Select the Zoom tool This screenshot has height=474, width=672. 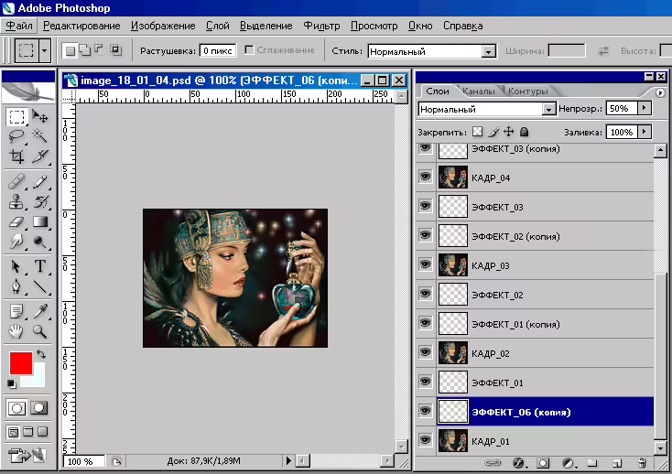[x=40, y=331]
